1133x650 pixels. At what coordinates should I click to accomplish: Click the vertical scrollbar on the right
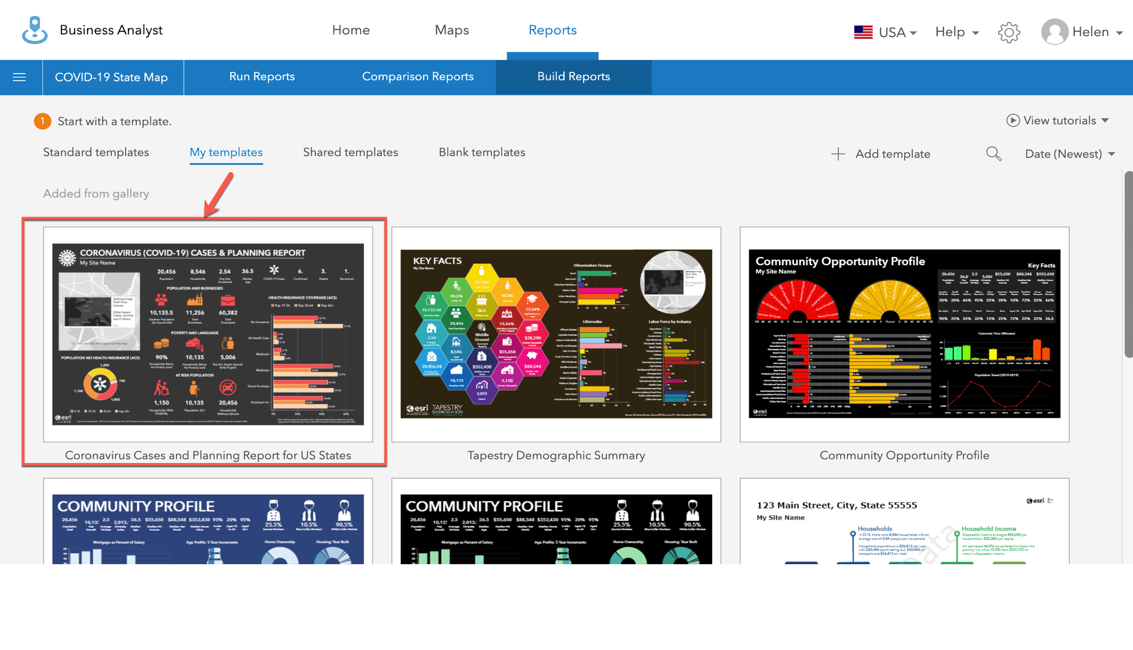pyautogui.click(x=1128, y=264)
